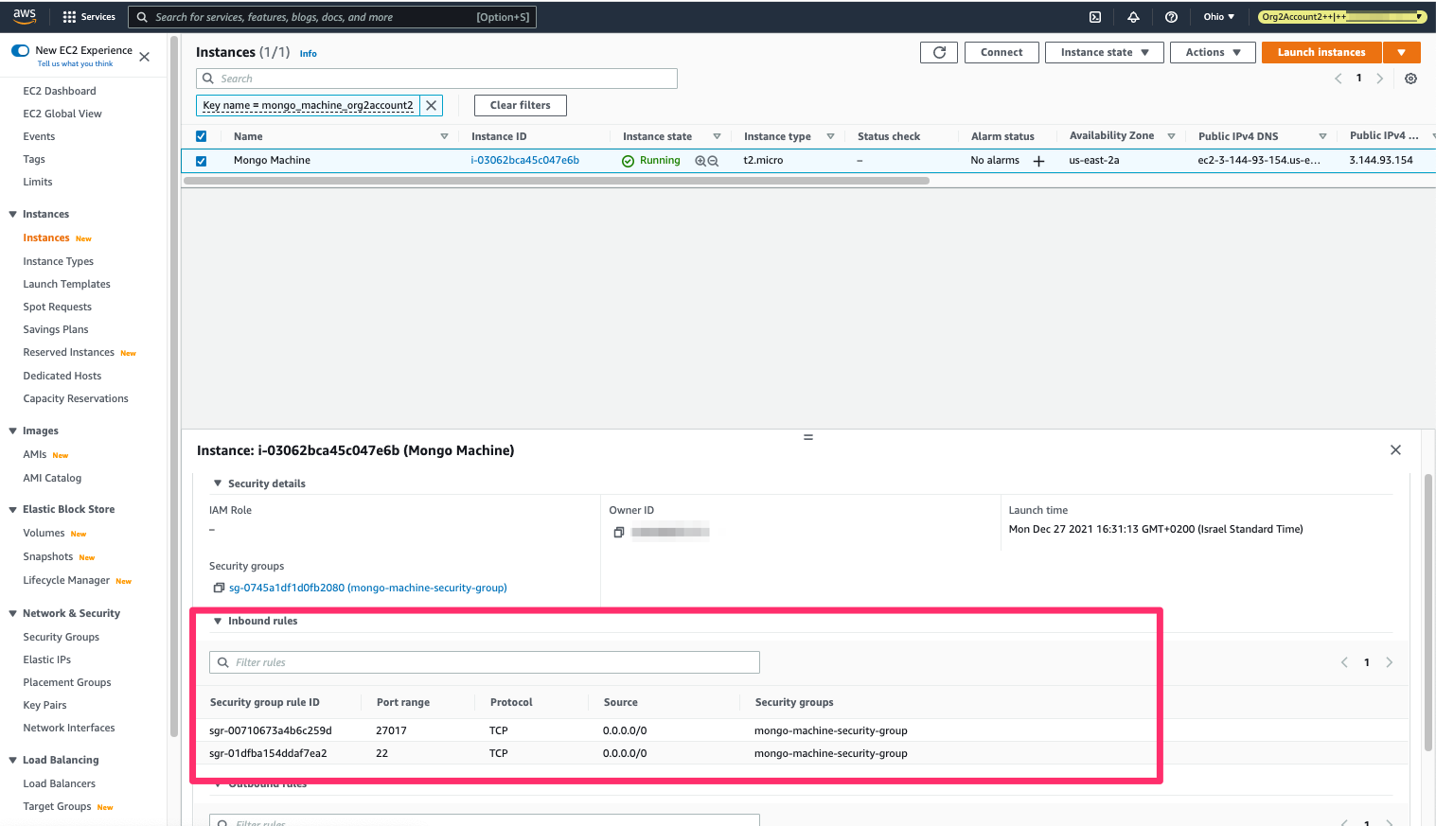The height and width of the screenshot is (826, 1436).
Task: Toggle the select-all instances checkbox
Action: (x=201, y=136)
